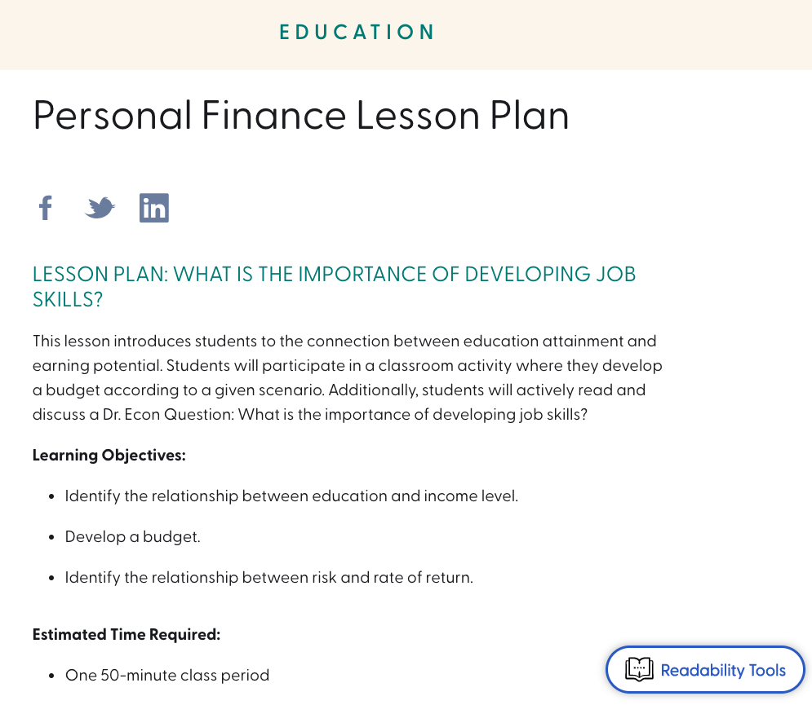This screenshot has width=812, height=705.
Task: Open the lesson plan heading about job skills
Action: tap(333, 287)
